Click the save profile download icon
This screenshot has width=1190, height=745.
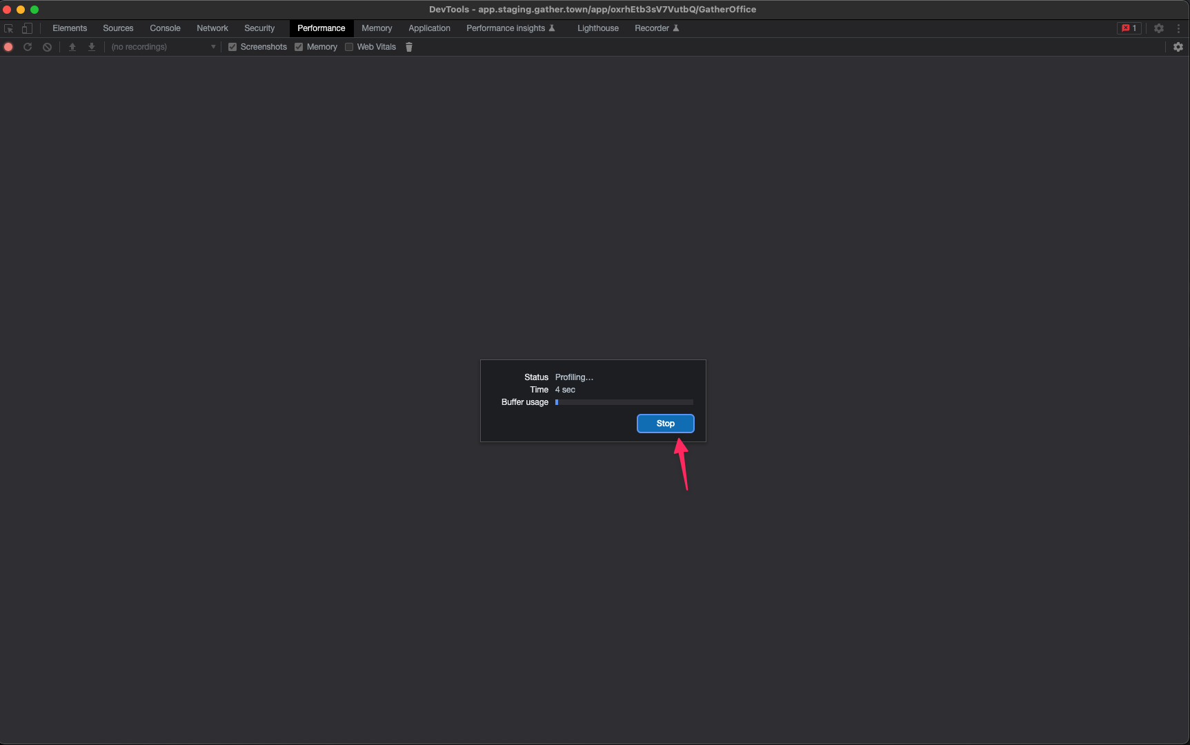(92, 47)
